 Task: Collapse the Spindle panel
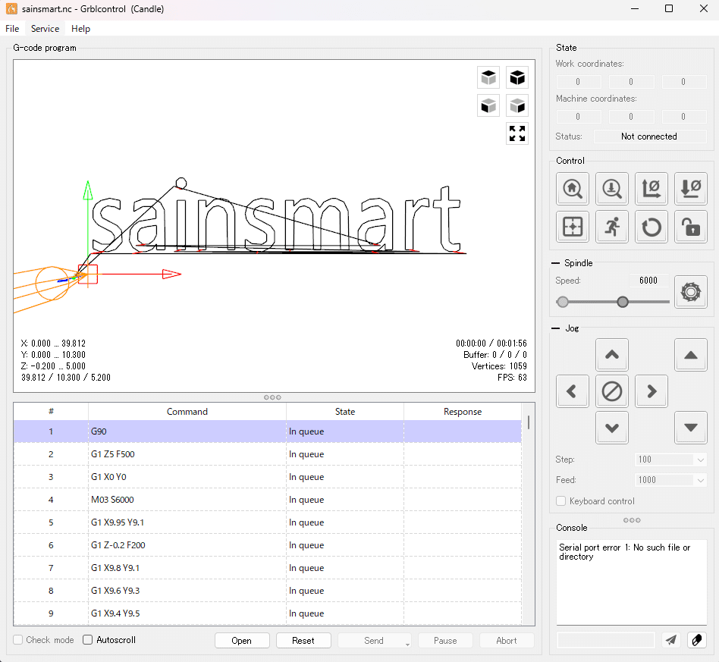(555, 263)
